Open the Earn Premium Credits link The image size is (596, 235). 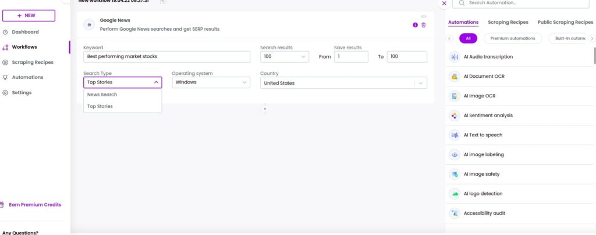click(x=35, y=205)
